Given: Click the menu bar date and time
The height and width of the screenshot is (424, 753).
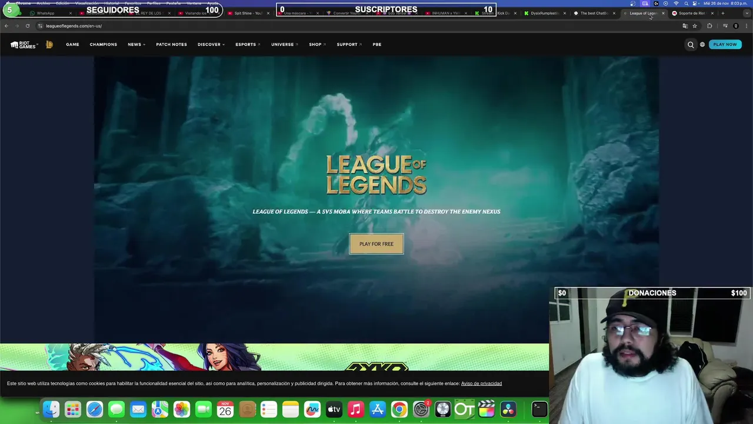Looking at the screenshot, I should tap(725, 4).
